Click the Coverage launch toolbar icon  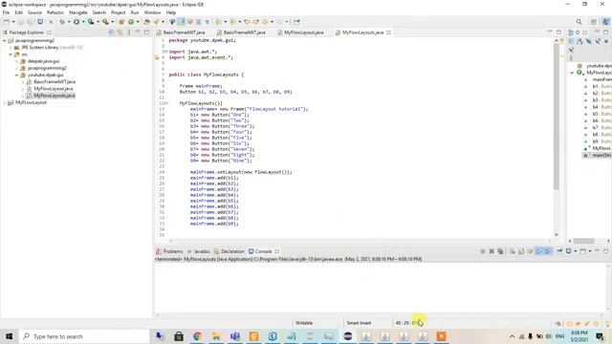(x=91, y=22)
